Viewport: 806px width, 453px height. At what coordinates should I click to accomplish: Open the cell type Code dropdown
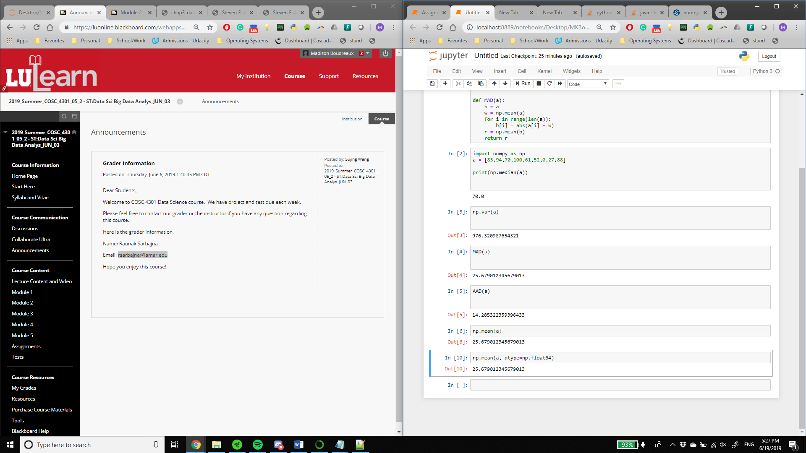point(588,84)
